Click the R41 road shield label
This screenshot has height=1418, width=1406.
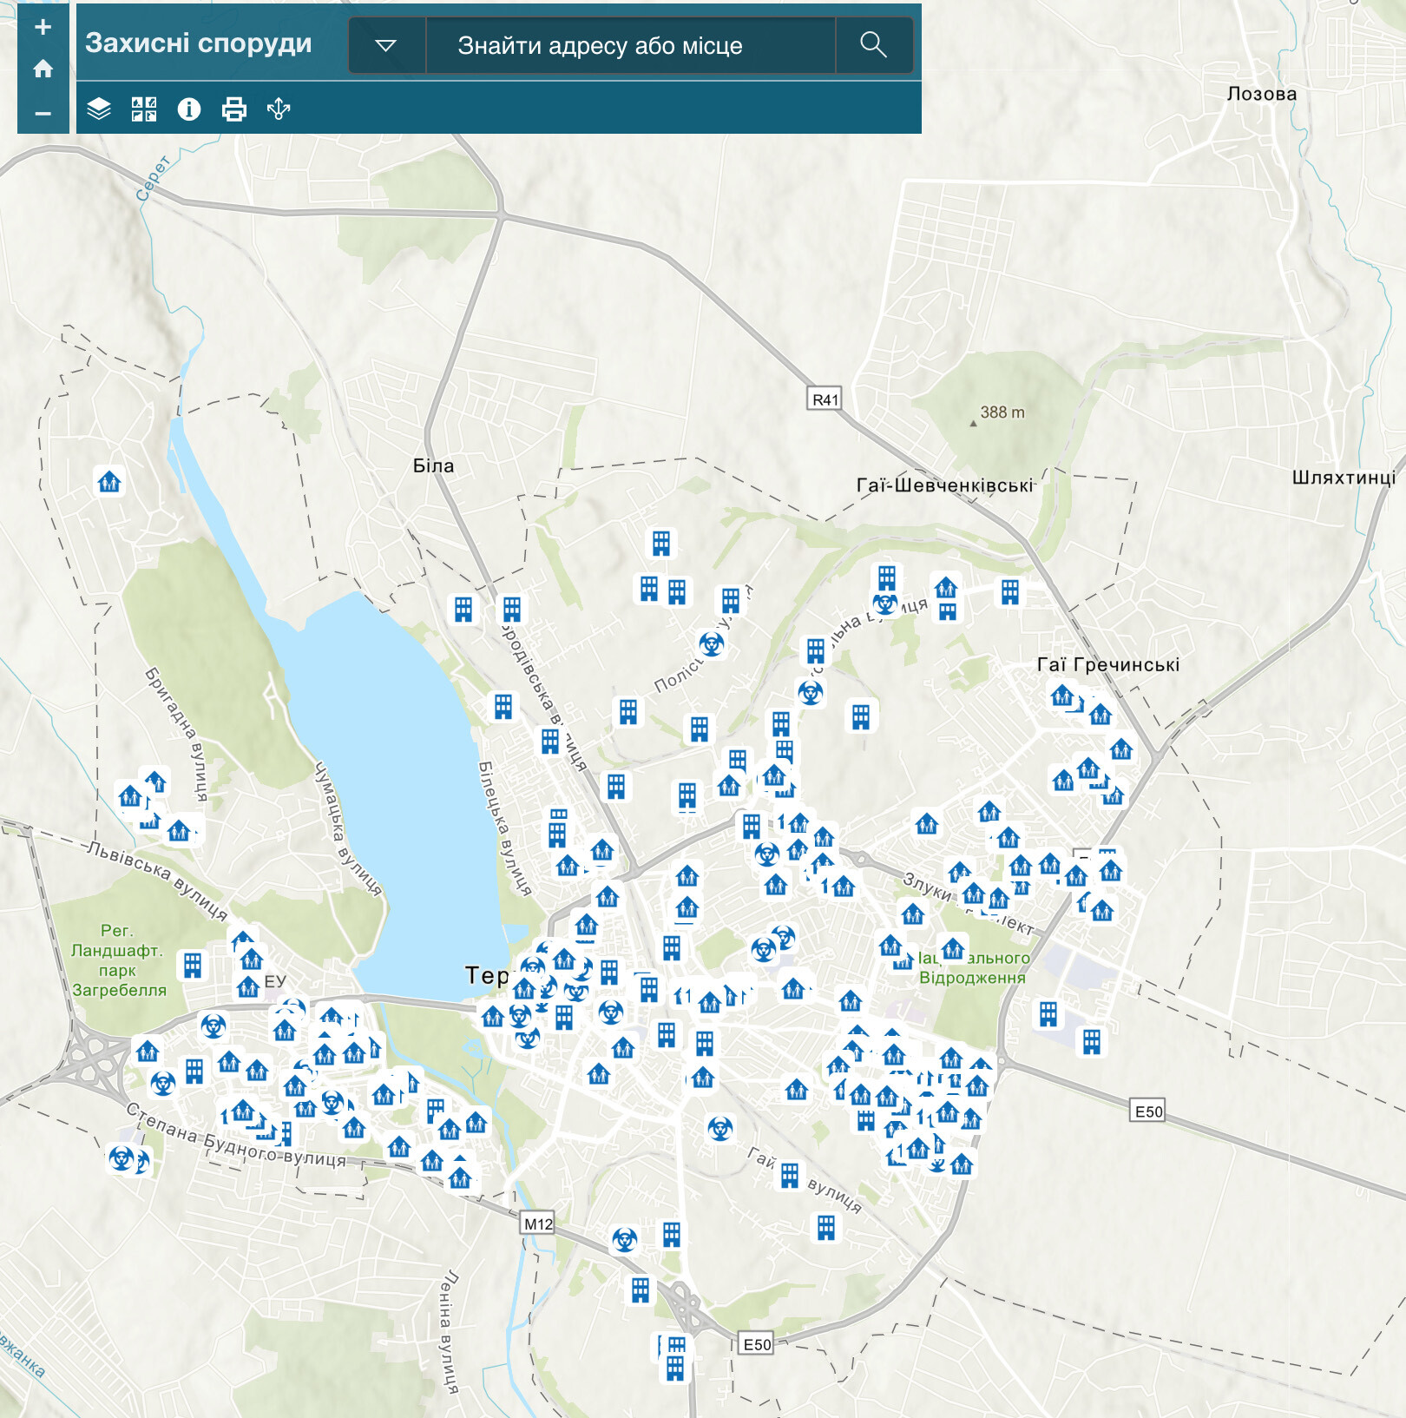825,399
